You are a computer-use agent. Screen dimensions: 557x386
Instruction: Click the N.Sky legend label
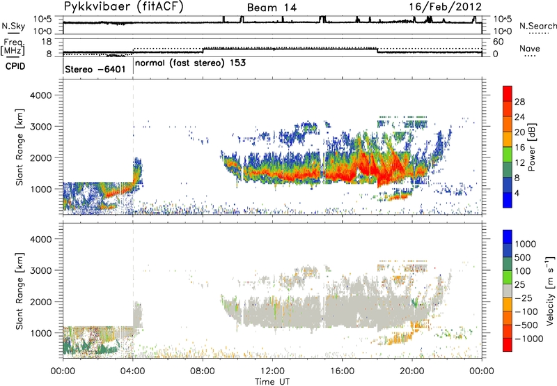pyautogui.click(x=13, y=26)
